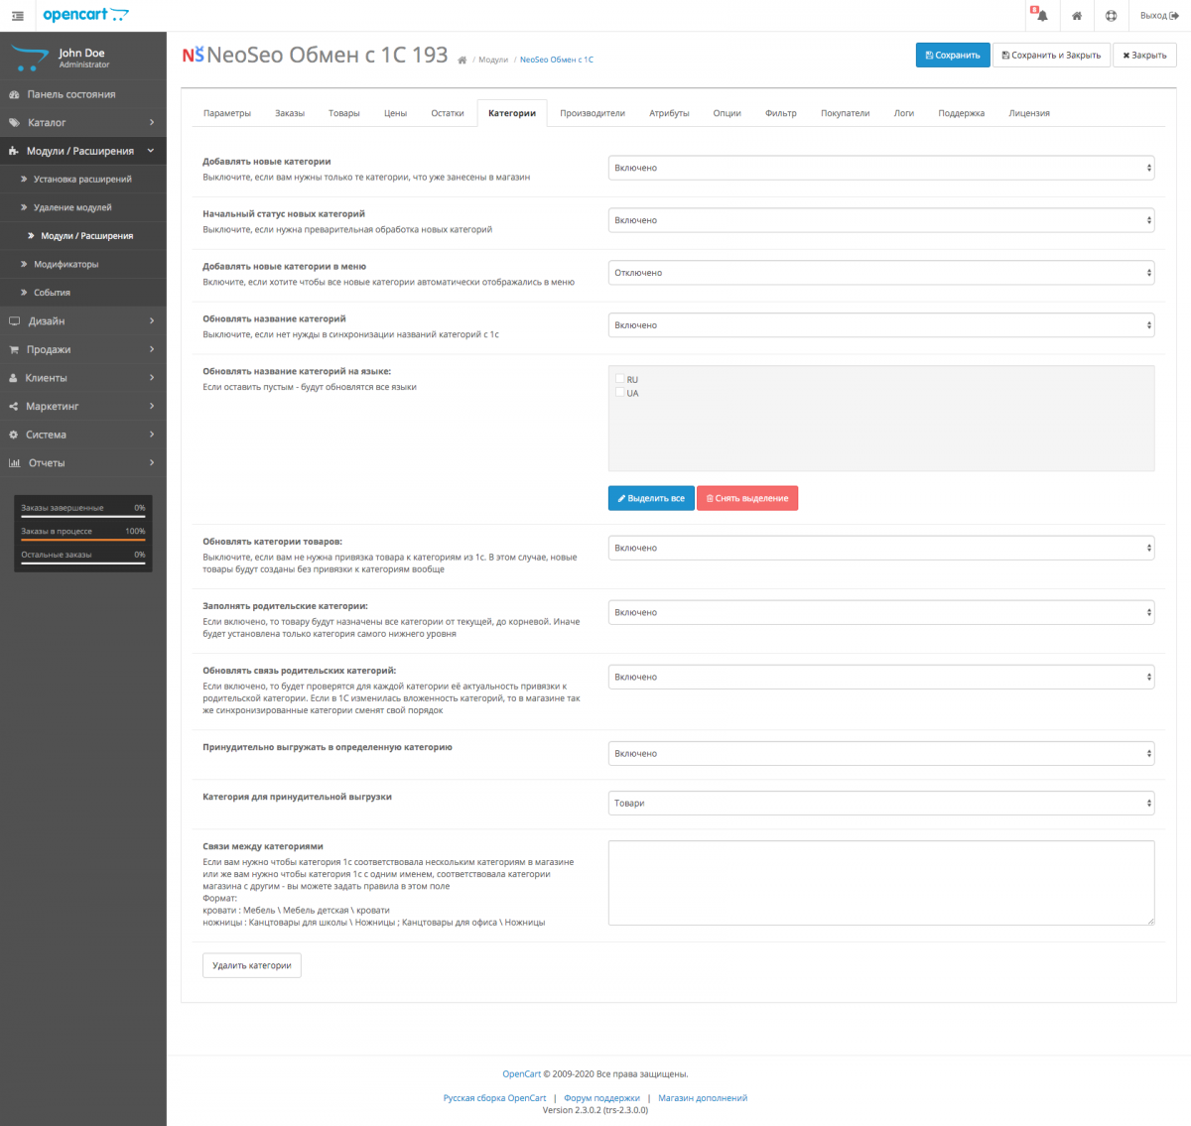Expand the Каталог sidebar menu
The image size is (1191, 1126).
[x=83, y=123]
